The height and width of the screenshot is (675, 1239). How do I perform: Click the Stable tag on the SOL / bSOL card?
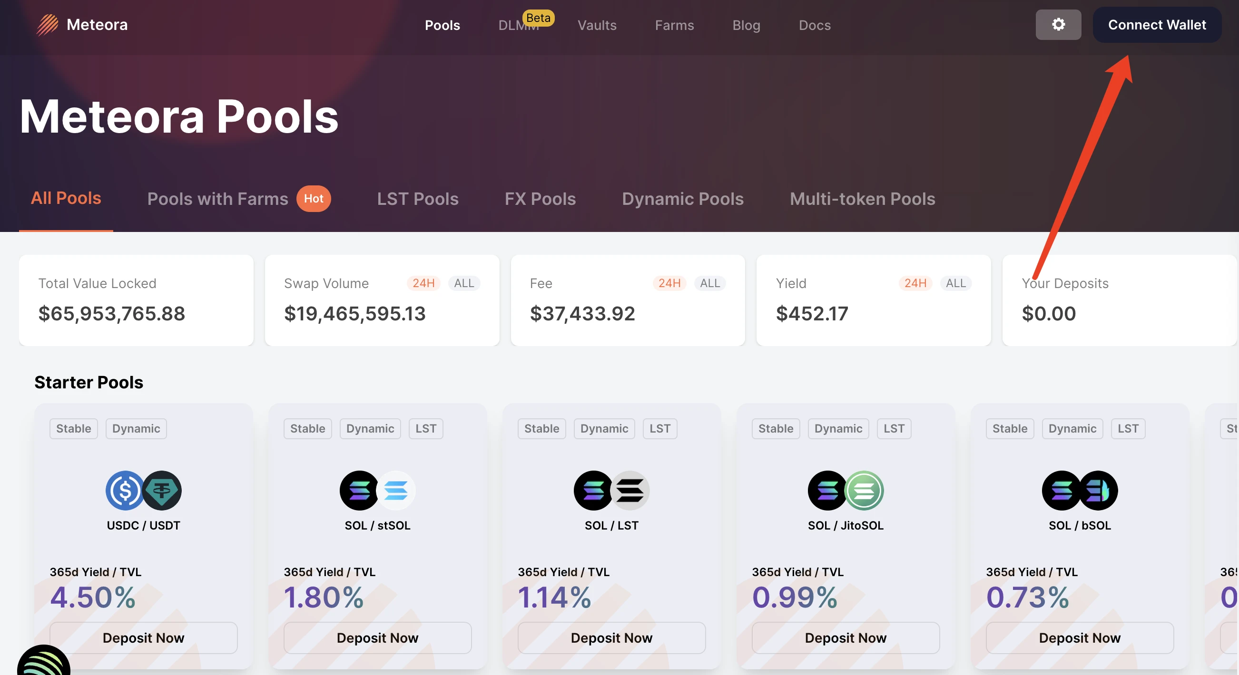[x=1010, y=428]
